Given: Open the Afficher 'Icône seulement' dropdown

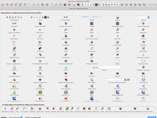Looking at the screenshot, I should pos(15,117).
